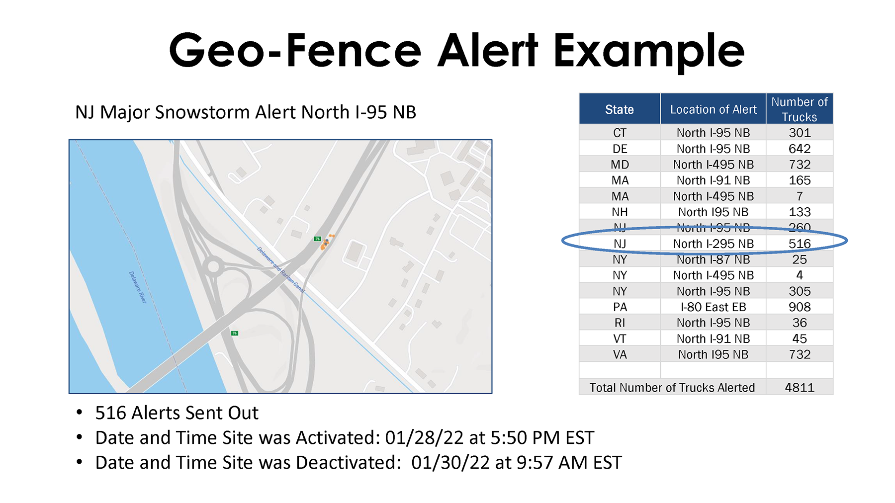Click the CT North I-95 NB row
The image size is (895, 503).
point(706,133)
